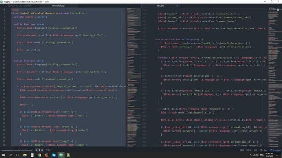
Task: Click the file path in the status bar
Action: pos(17,150)
